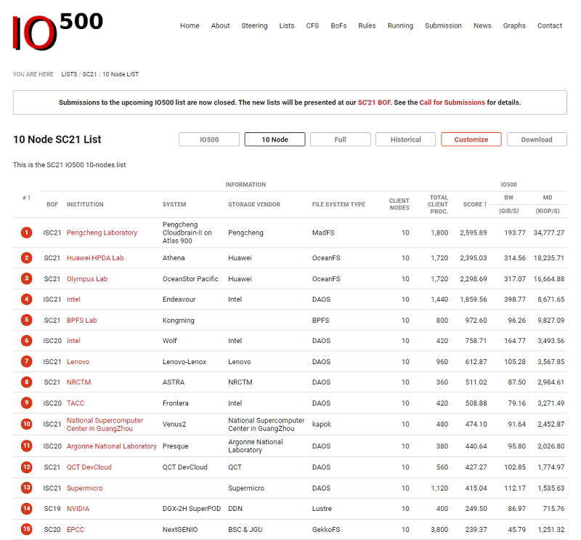Sort by rank number column header

[x=26, y=198]
